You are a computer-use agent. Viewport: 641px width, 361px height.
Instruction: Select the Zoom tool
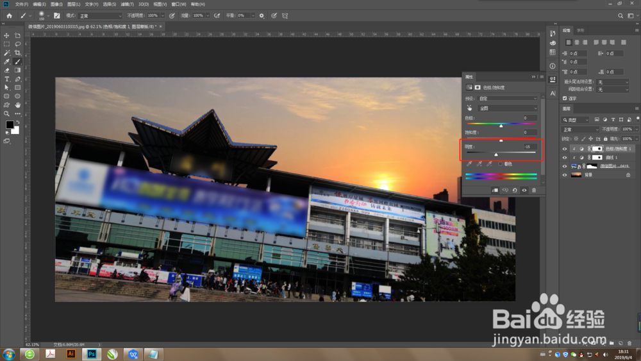pyautogui.click(x=6, y=113)
